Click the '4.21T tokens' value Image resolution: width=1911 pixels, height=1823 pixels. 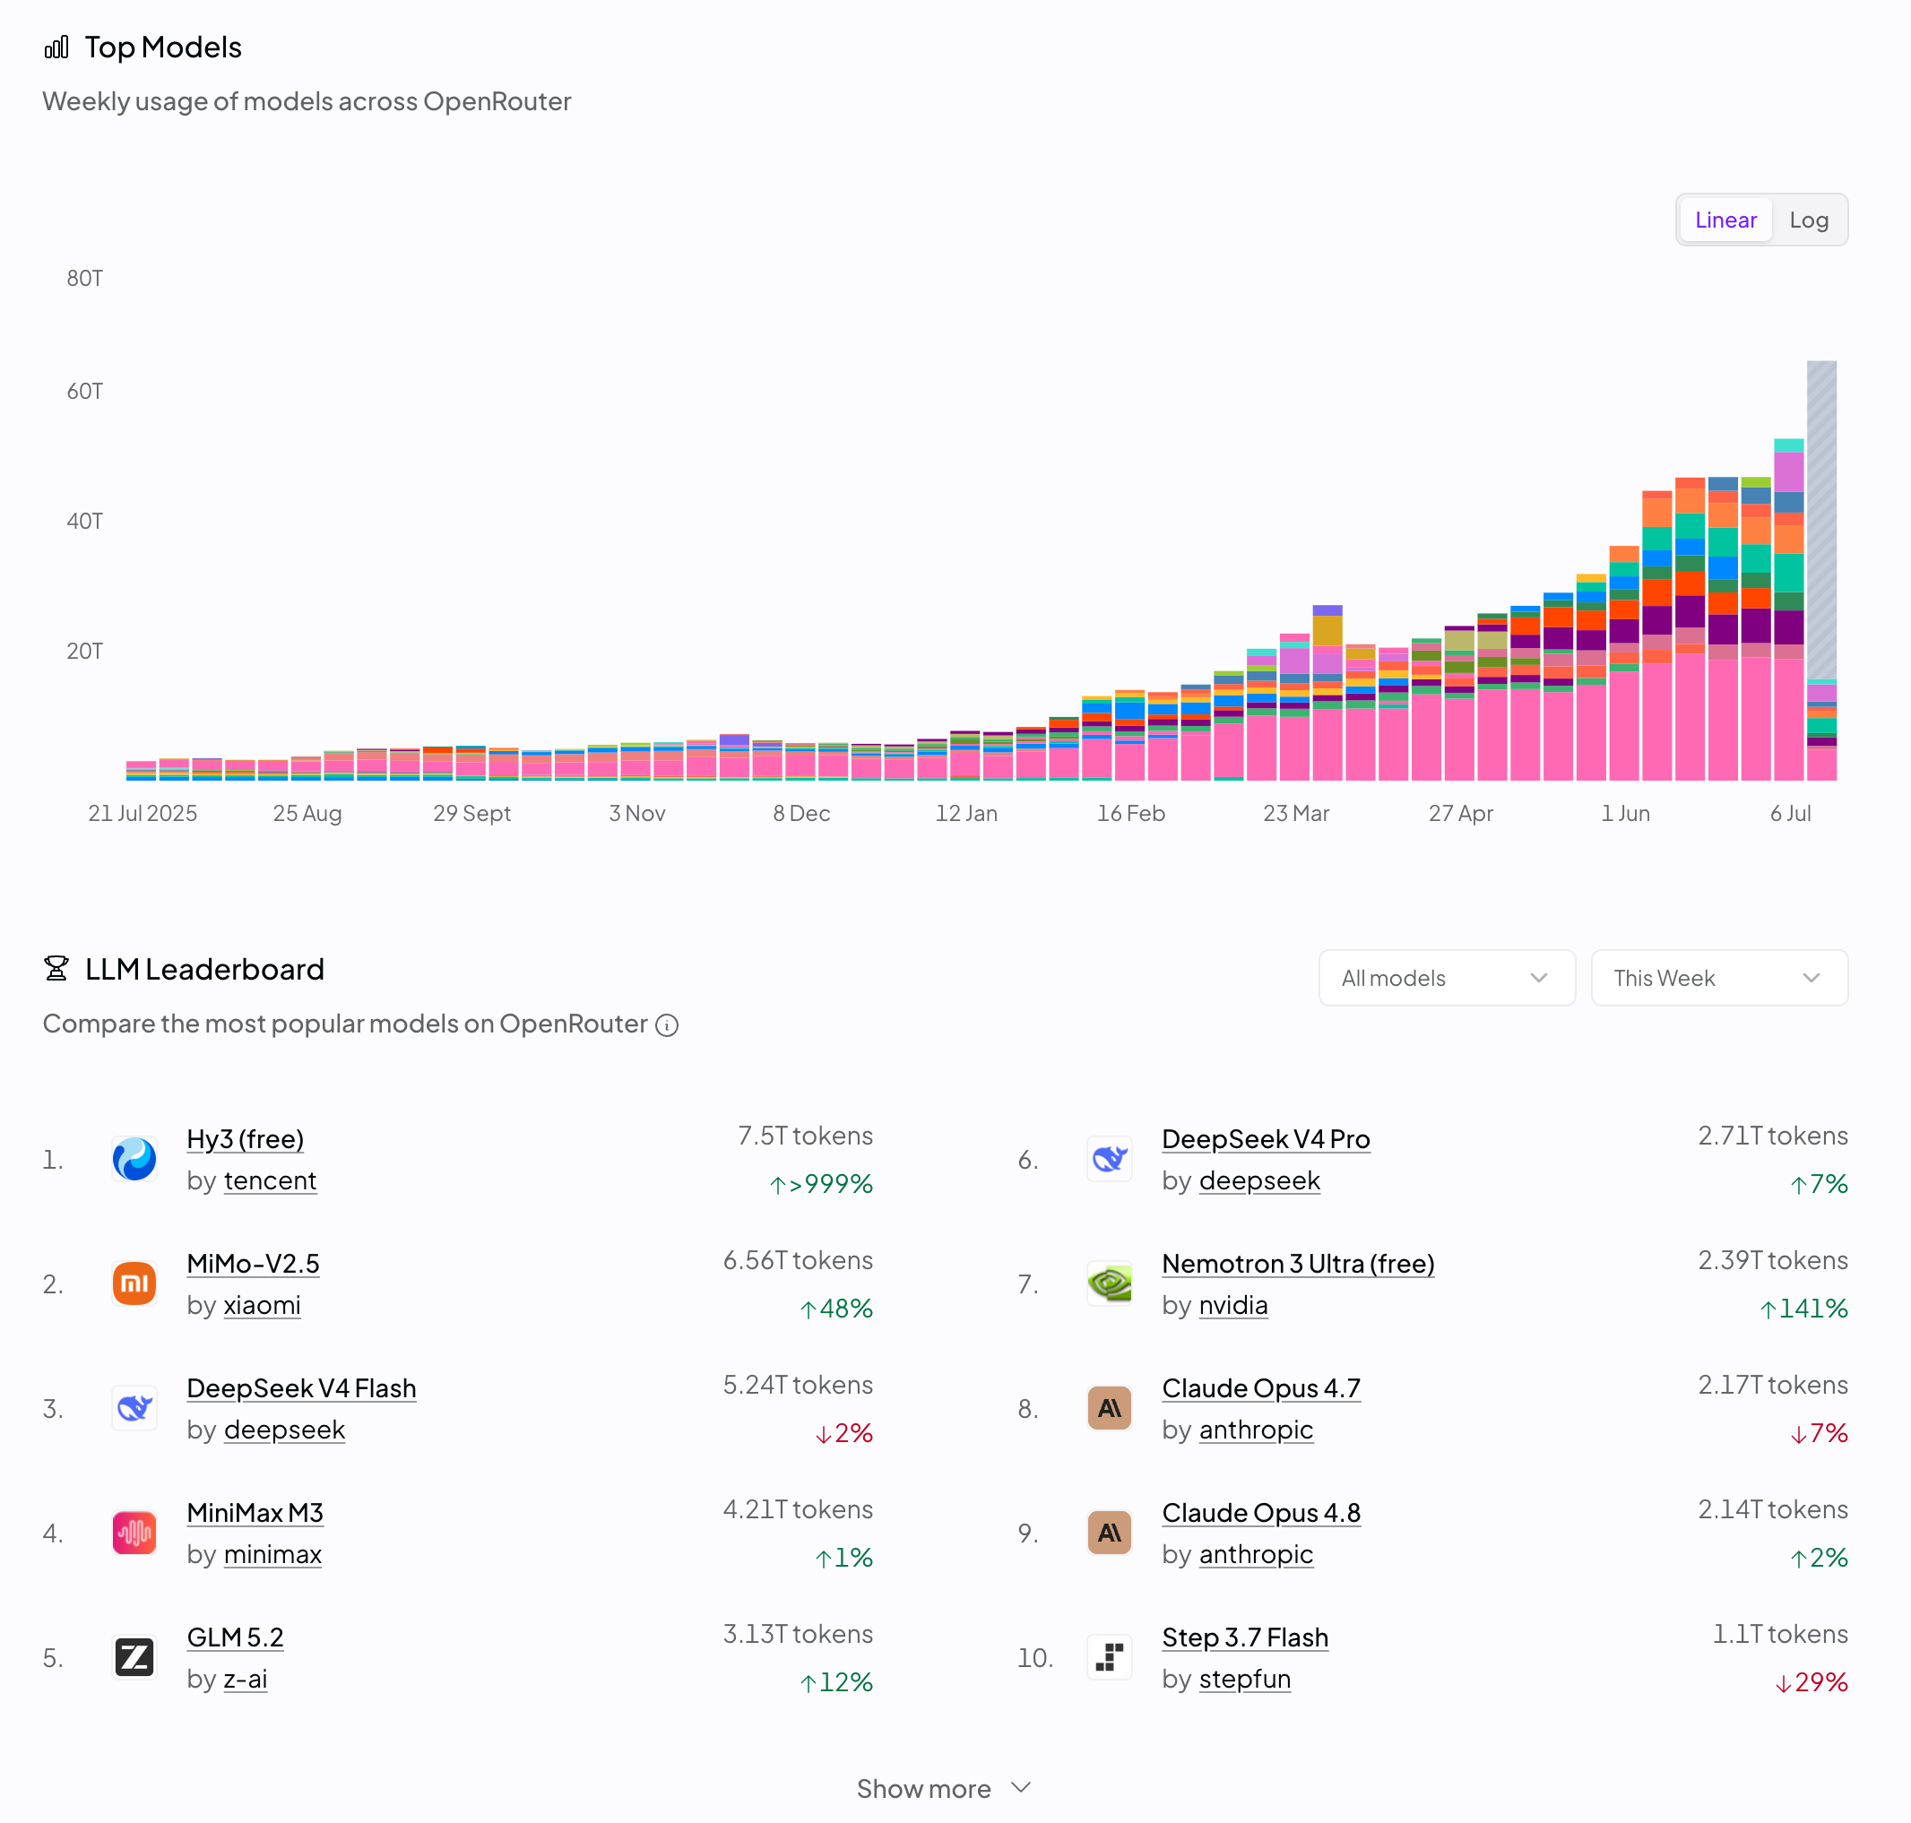click(797, 1508)
